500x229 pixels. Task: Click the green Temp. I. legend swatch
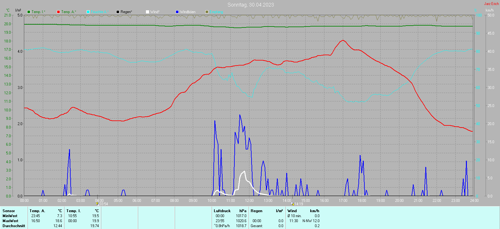(29, 12)
